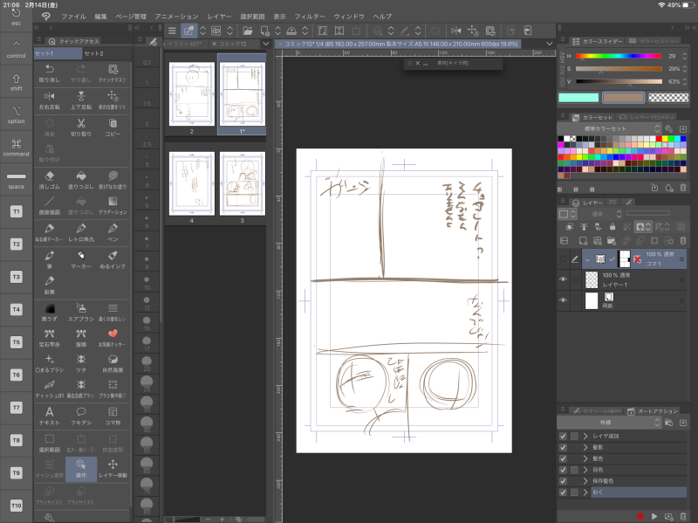Collapse the コマ1 layer folder
This screenshot has height=523, width=698.
(x=588, y=259)
